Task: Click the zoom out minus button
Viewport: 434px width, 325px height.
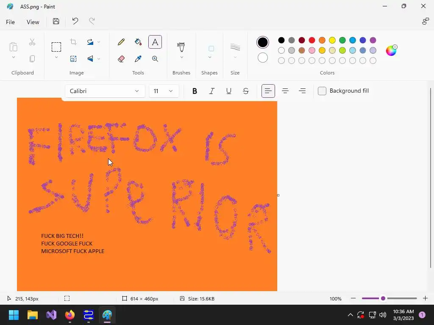Action: tap(353, 298)
